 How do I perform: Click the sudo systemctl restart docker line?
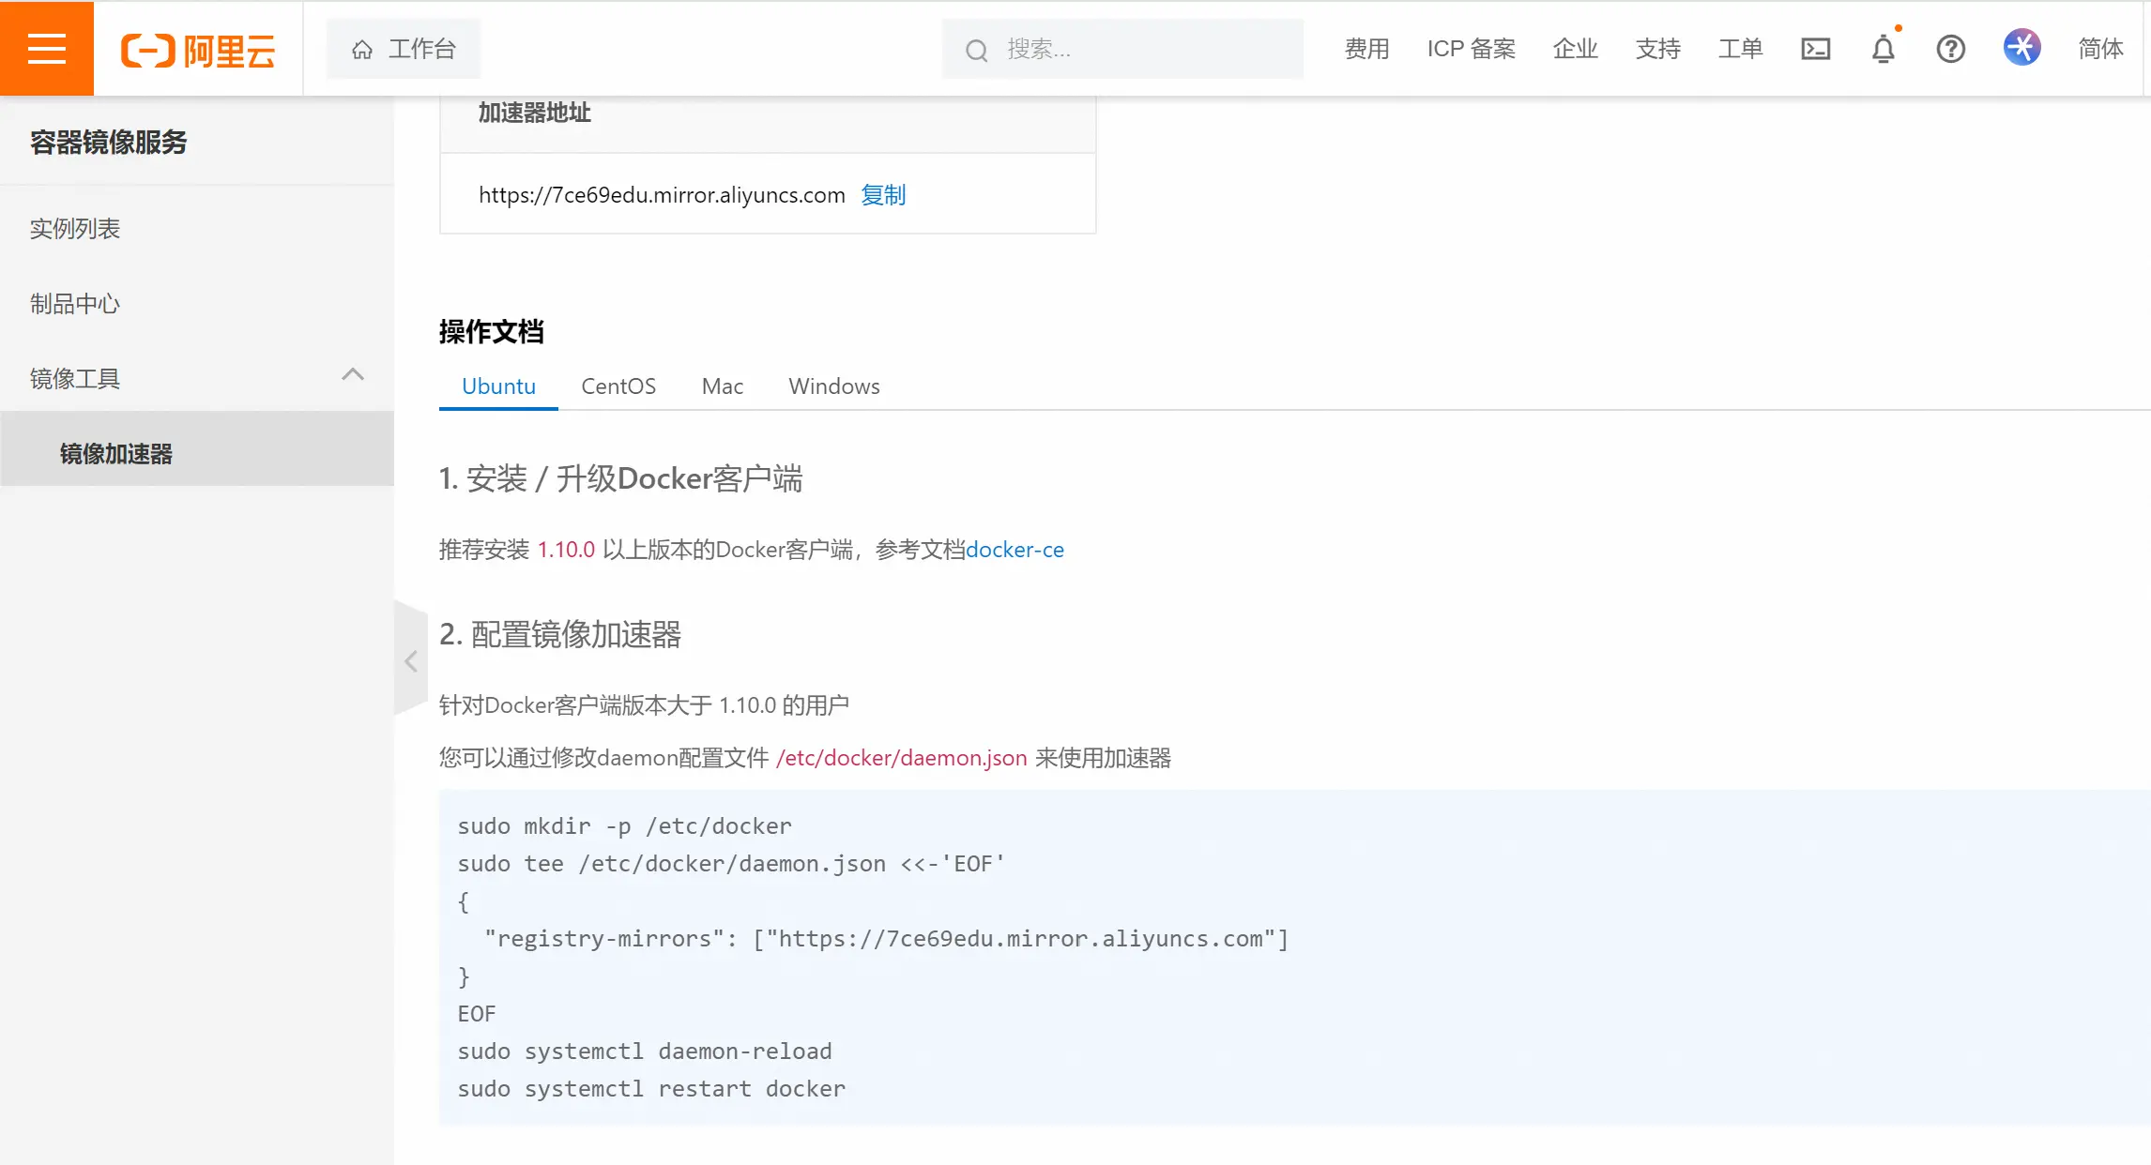point(651,1089)
